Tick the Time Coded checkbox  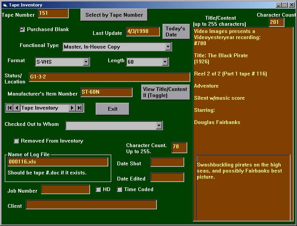[x=120, y=190]
